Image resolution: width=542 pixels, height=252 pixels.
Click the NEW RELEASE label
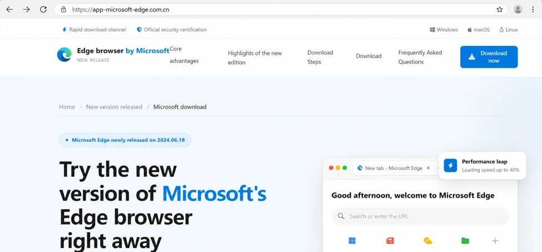click(93, 60)
